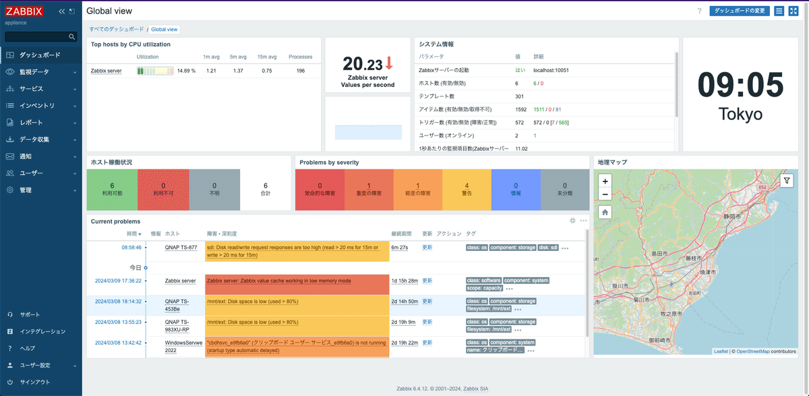Click ダッシュボードの変更 button
The image size is (809, 396).
pyautogui.click(x=740, y=11)
